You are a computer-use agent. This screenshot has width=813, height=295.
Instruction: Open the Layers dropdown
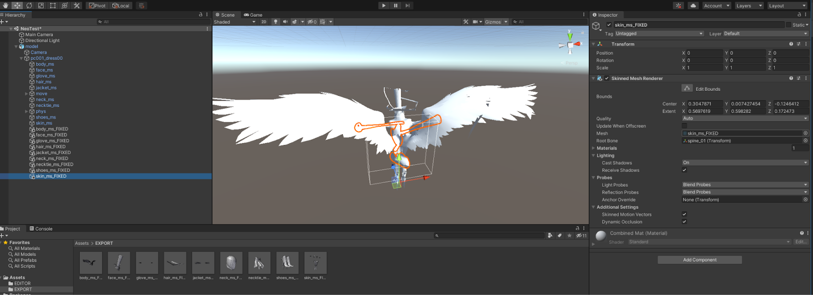pos(749,6)
